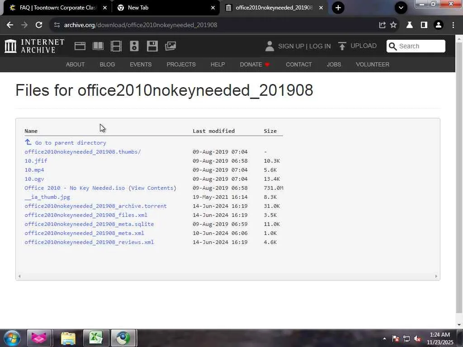The width and height of the screenshot is (463, 347).
Task: Open the Chrome three-dot menu
Action: [453, 25]
